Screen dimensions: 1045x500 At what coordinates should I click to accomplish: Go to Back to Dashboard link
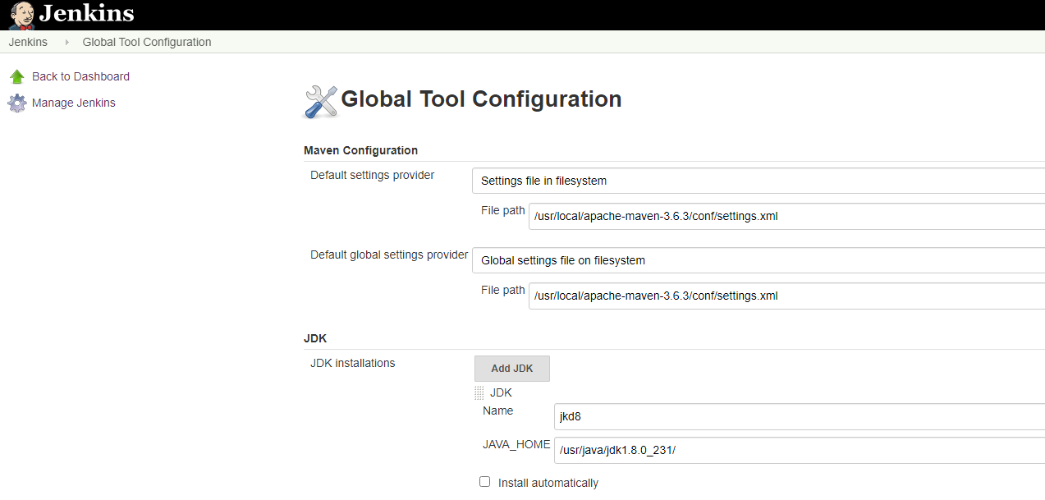click(80, 76)
